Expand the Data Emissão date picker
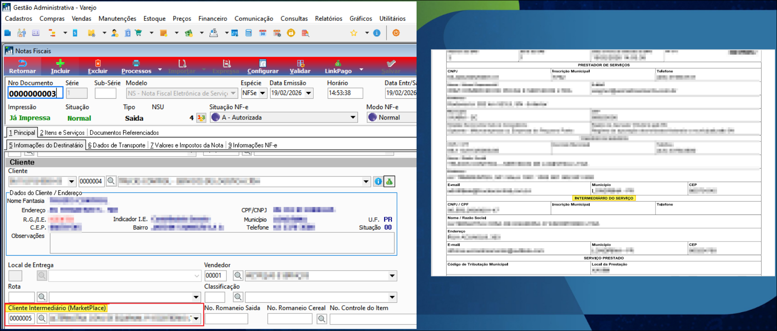 (x=309, y=93)
